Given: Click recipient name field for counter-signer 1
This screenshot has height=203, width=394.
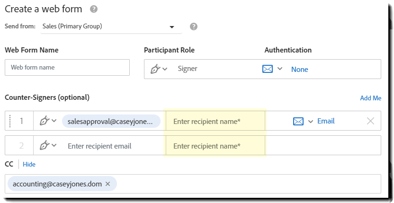Looking at the screenshot, I should point(215,121).
